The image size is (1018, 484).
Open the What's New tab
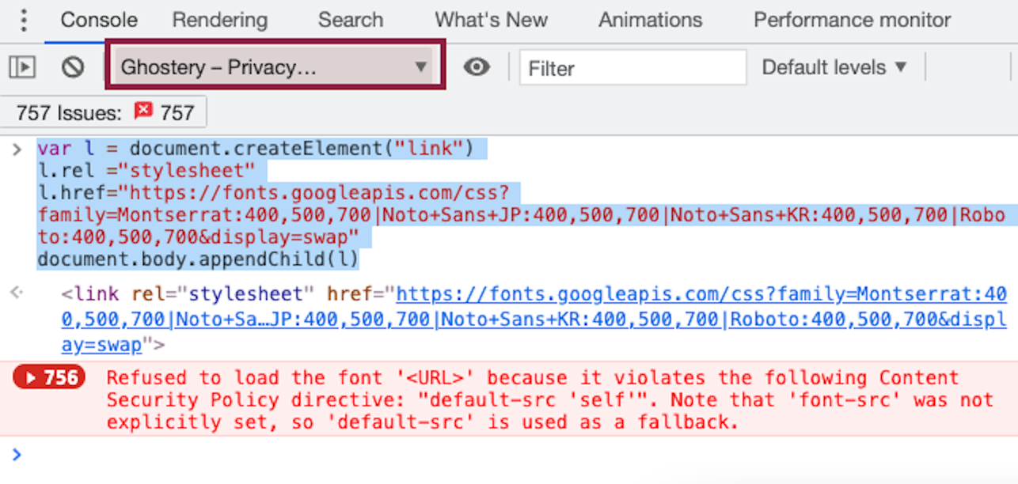[491, 20]
